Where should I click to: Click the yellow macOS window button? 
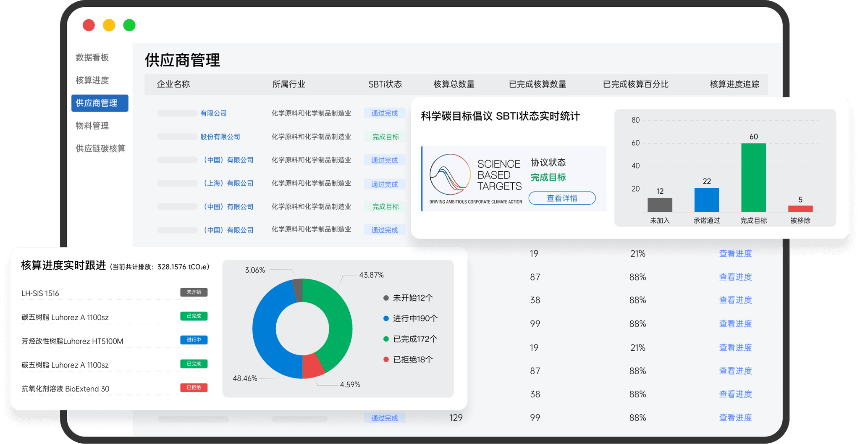point(109,25)
